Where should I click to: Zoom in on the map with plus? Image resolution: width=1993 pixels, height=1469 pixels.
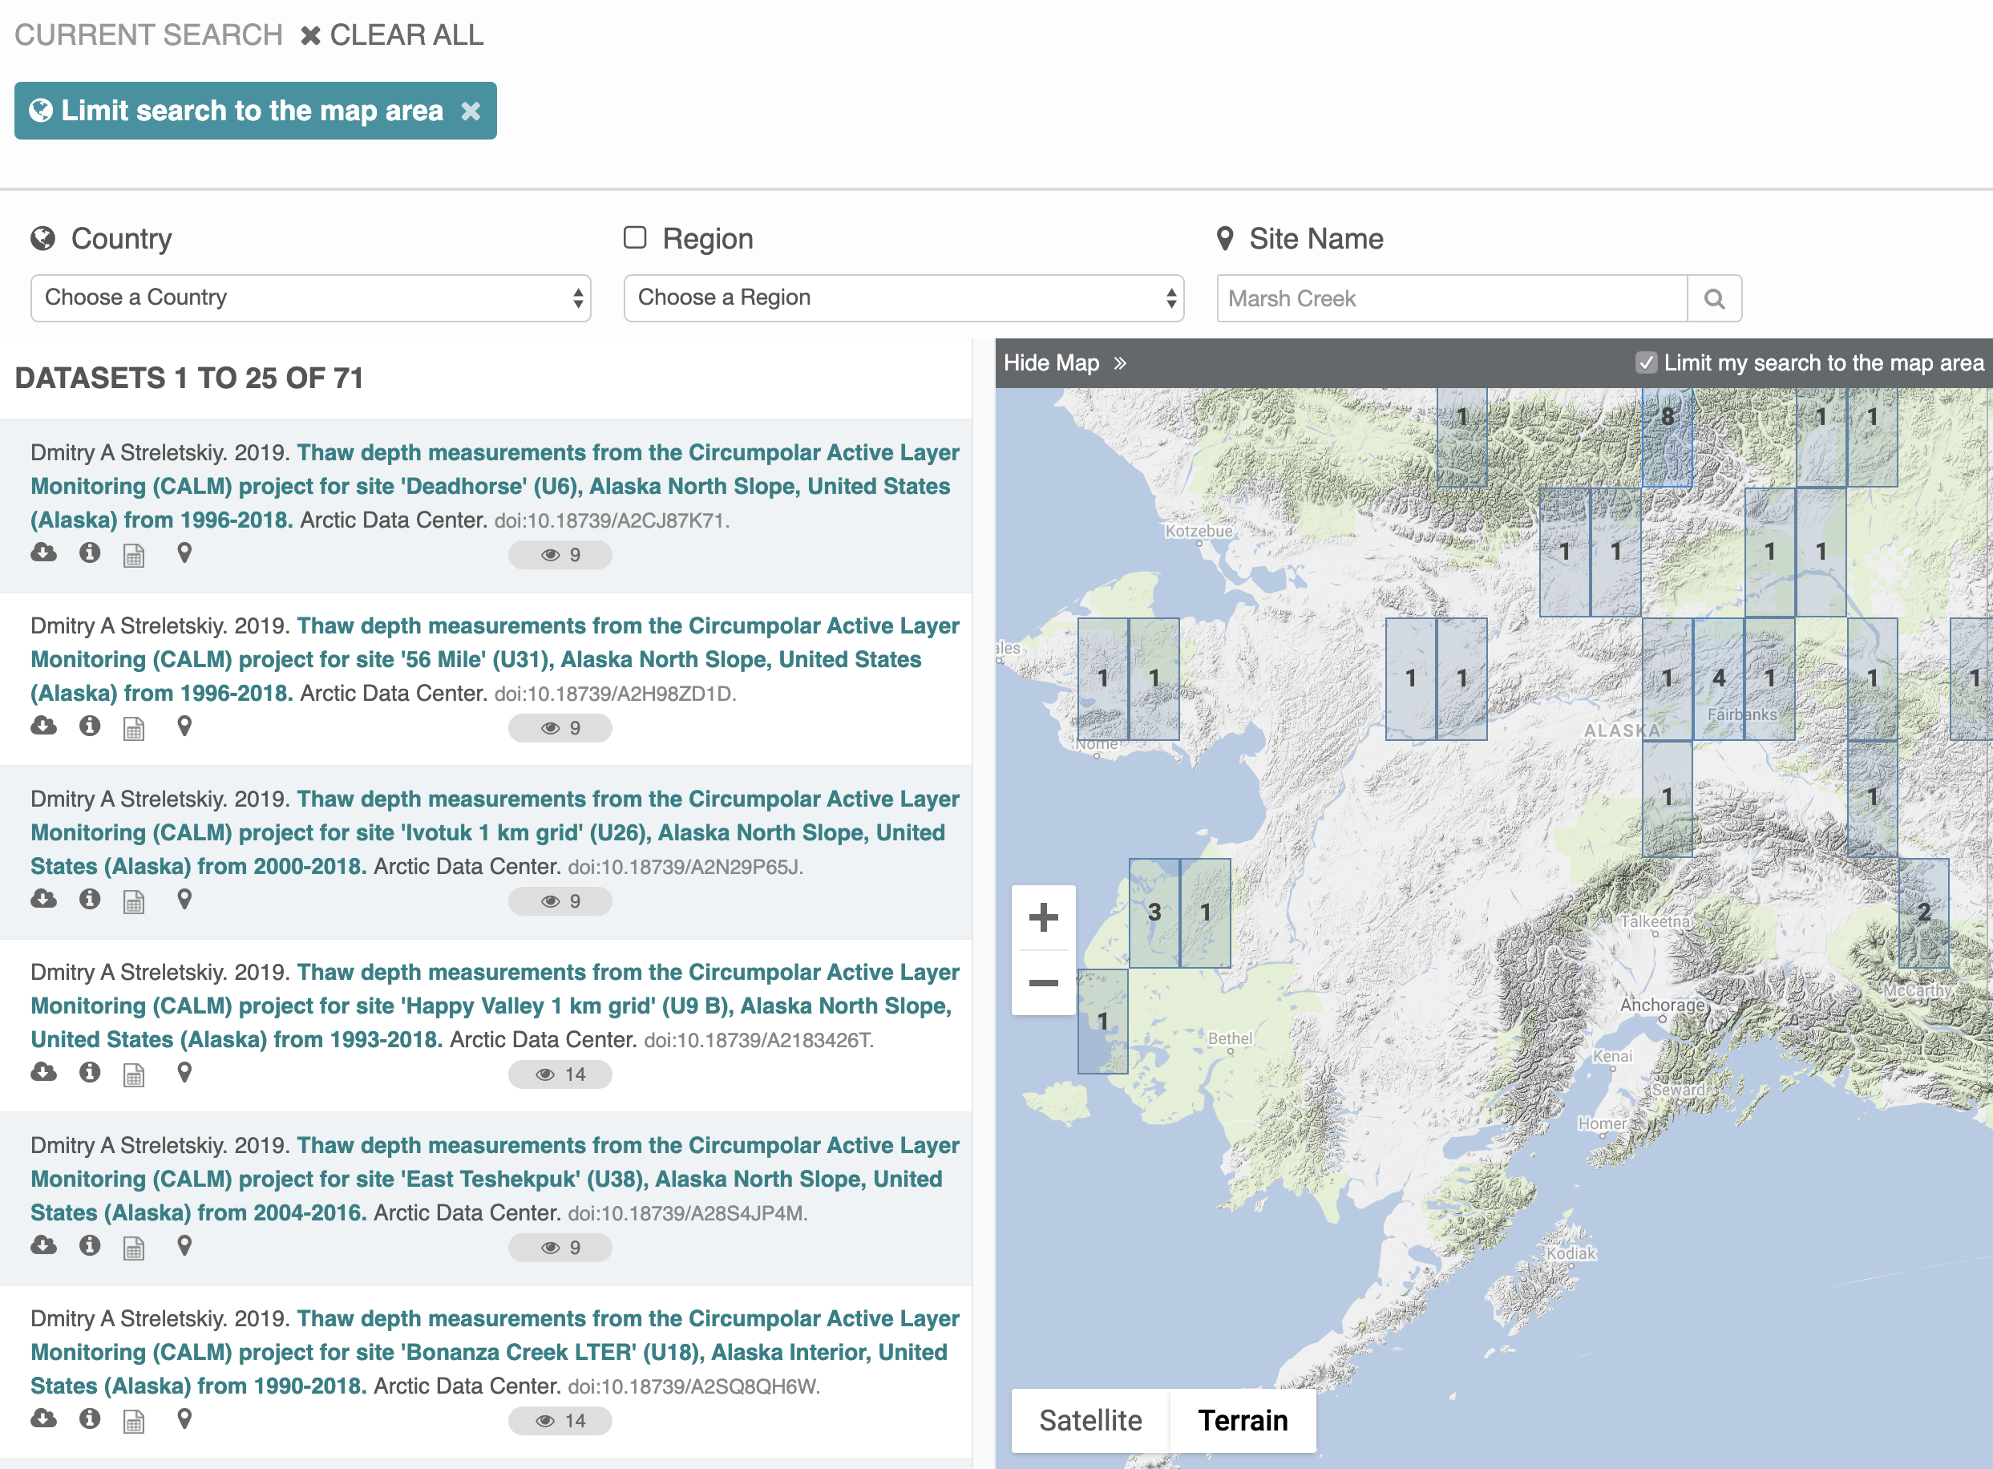point(1044,917)
